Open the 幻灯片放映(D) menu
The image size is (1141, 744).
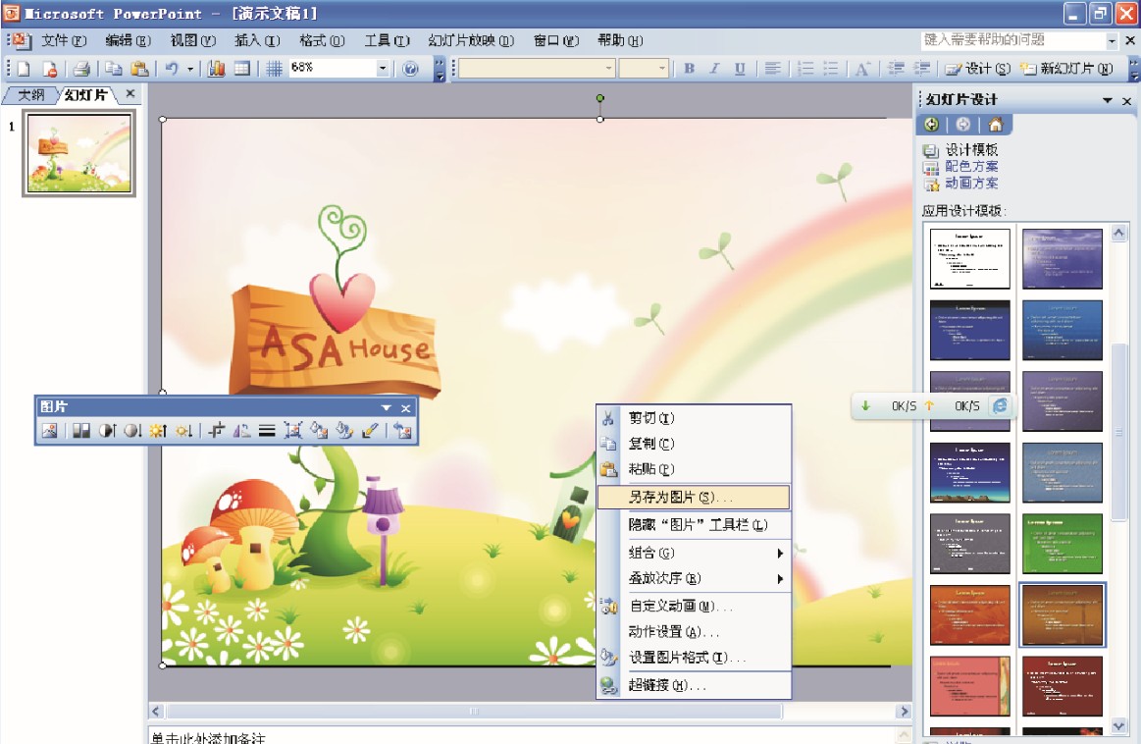point(471,41)
